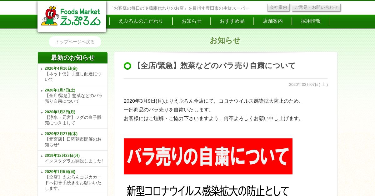Image resolution: width=375 pixels, height=196 pixels.
Task: Click the red バラ売りの自粛について banner image
Action: pyautogui.click(x=208, y=156)
